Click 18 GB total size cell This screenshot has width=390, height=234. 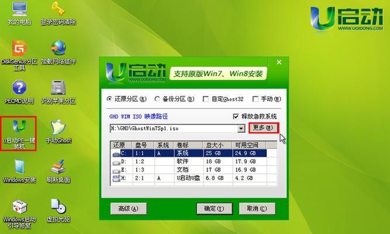tap(213, 161)
